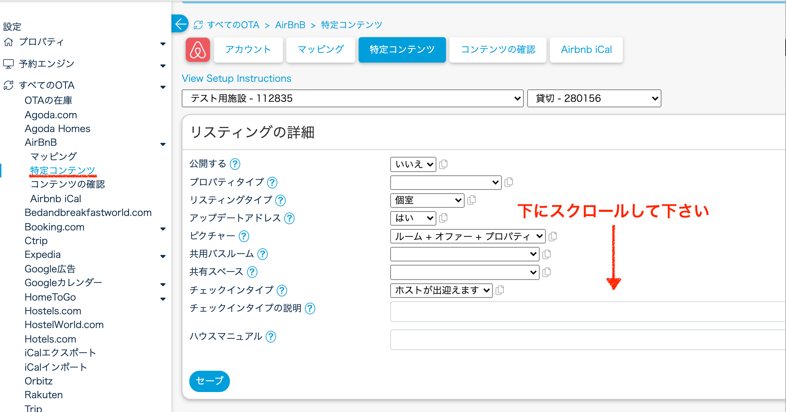Click help icon next to 共用バスルーム
Screen dimensions: 786x412
point(263,254)
